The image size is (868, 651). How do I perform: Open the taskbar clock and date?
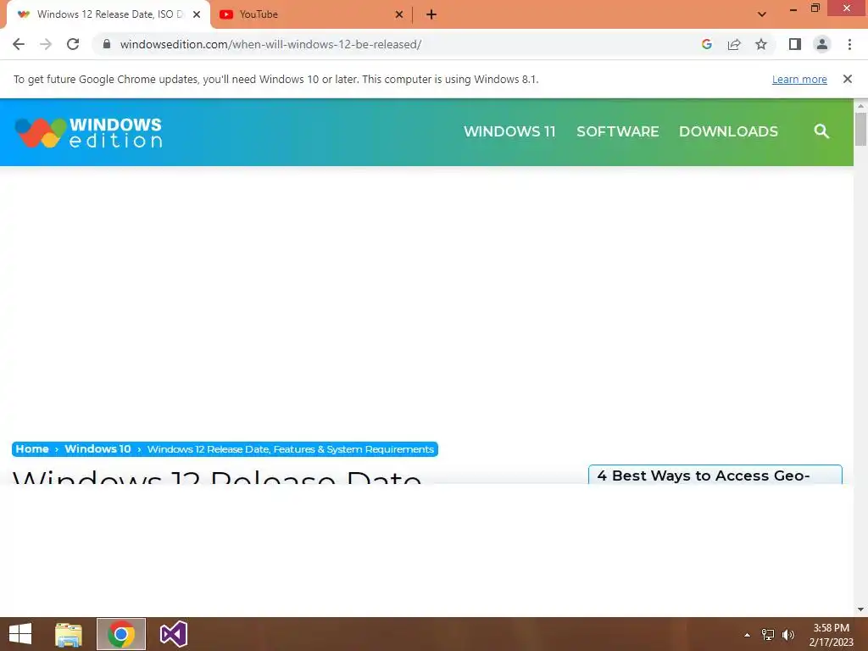(831, 635)
